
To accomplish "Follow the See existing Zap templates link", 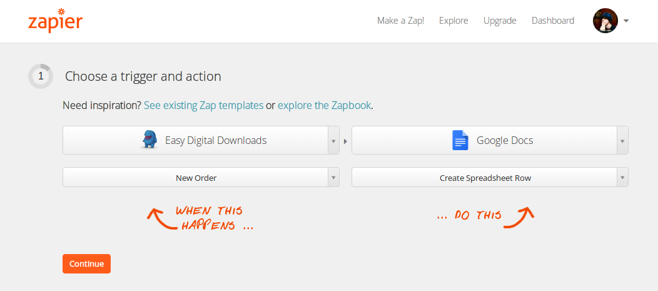I will pyautogui.click(x=203, y=105).
